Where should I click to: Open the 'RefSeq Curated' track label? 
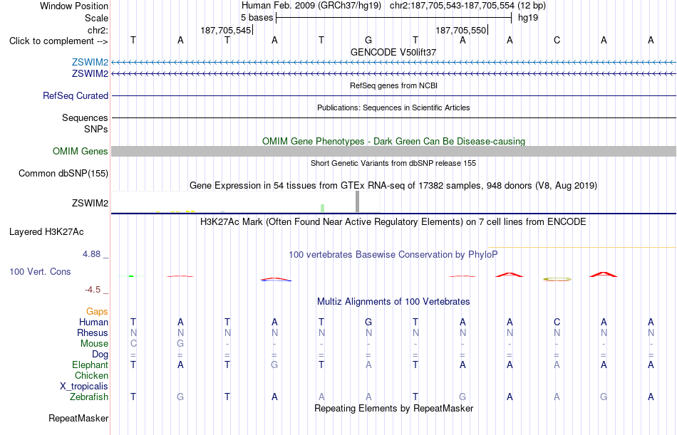pos(75,96)
